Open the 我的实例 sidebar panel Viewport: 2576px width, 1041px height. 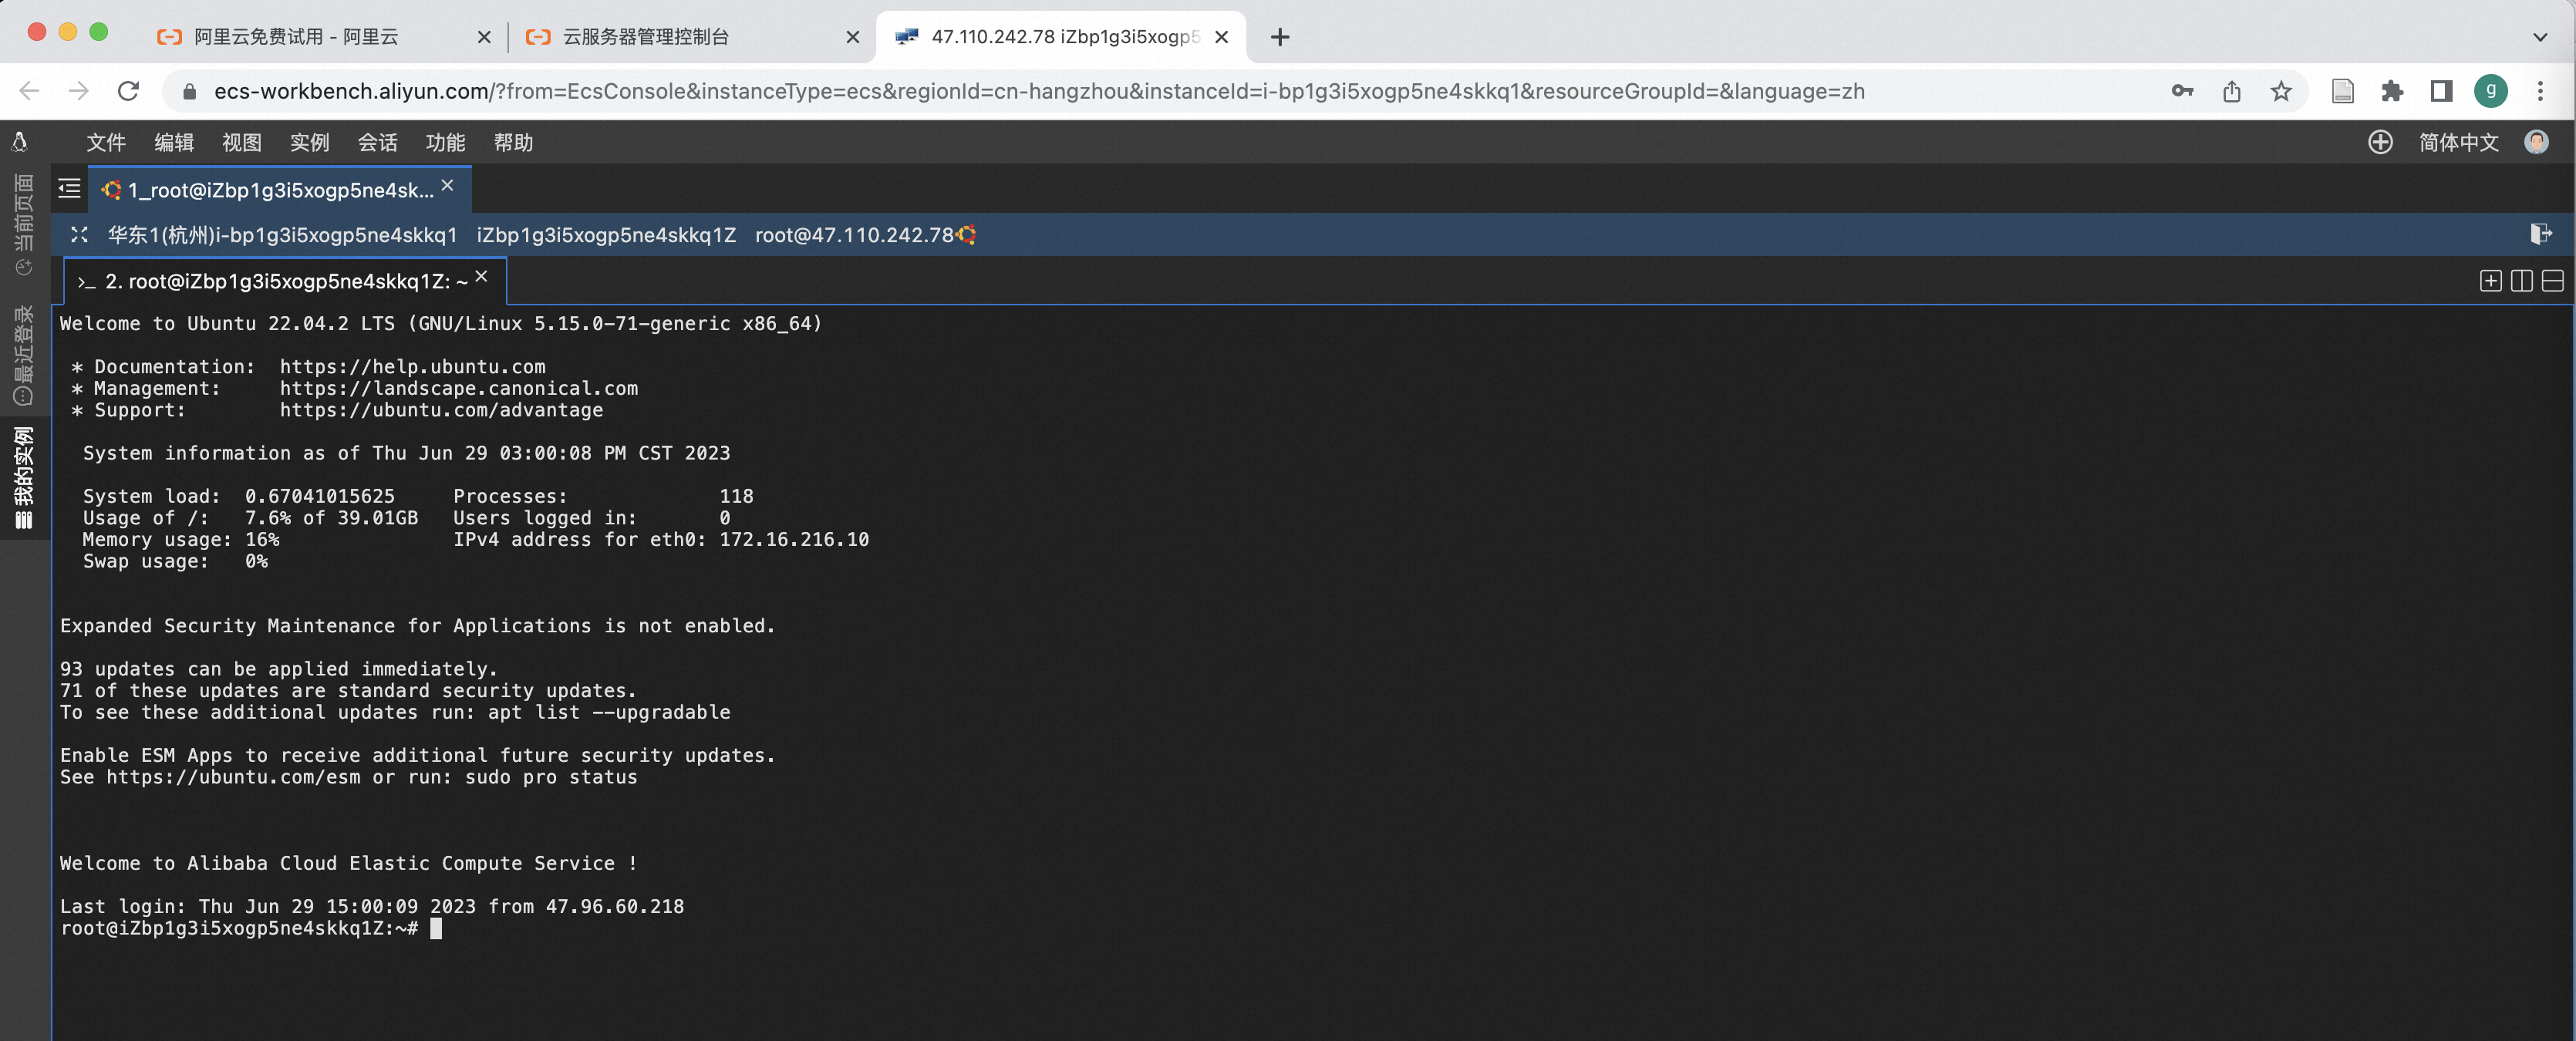(24, 477)
